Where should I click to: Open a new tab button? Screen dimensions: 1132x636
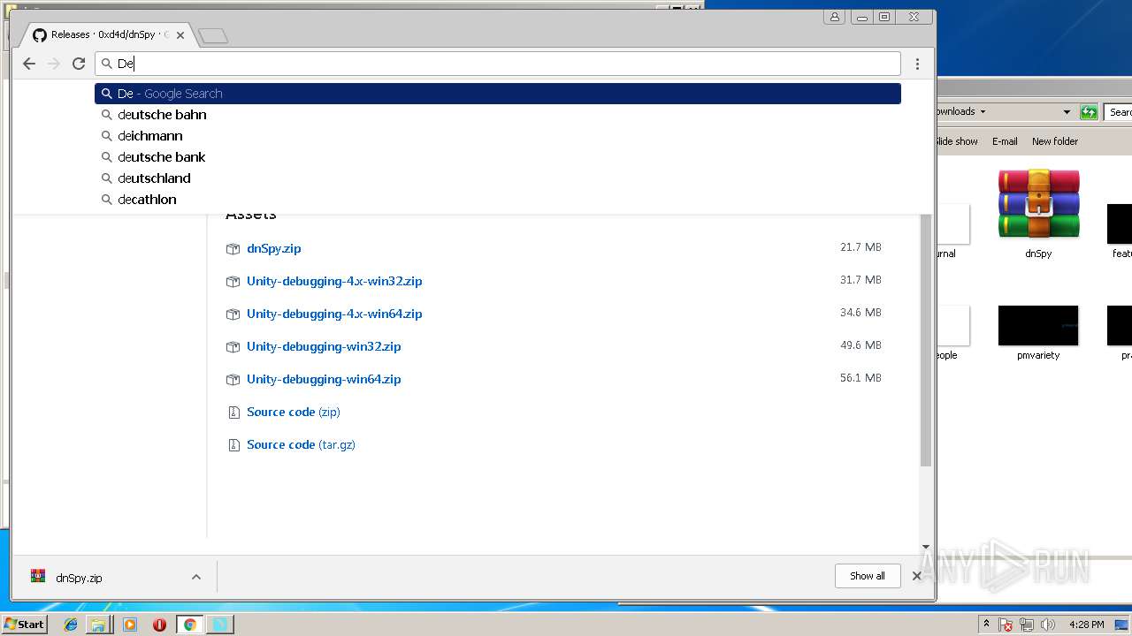pos(213,36)
